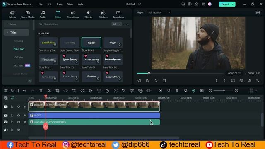Undo the last action
Image resolution: width=265 pixels, height=149 pixels.
tap(24, 91)
